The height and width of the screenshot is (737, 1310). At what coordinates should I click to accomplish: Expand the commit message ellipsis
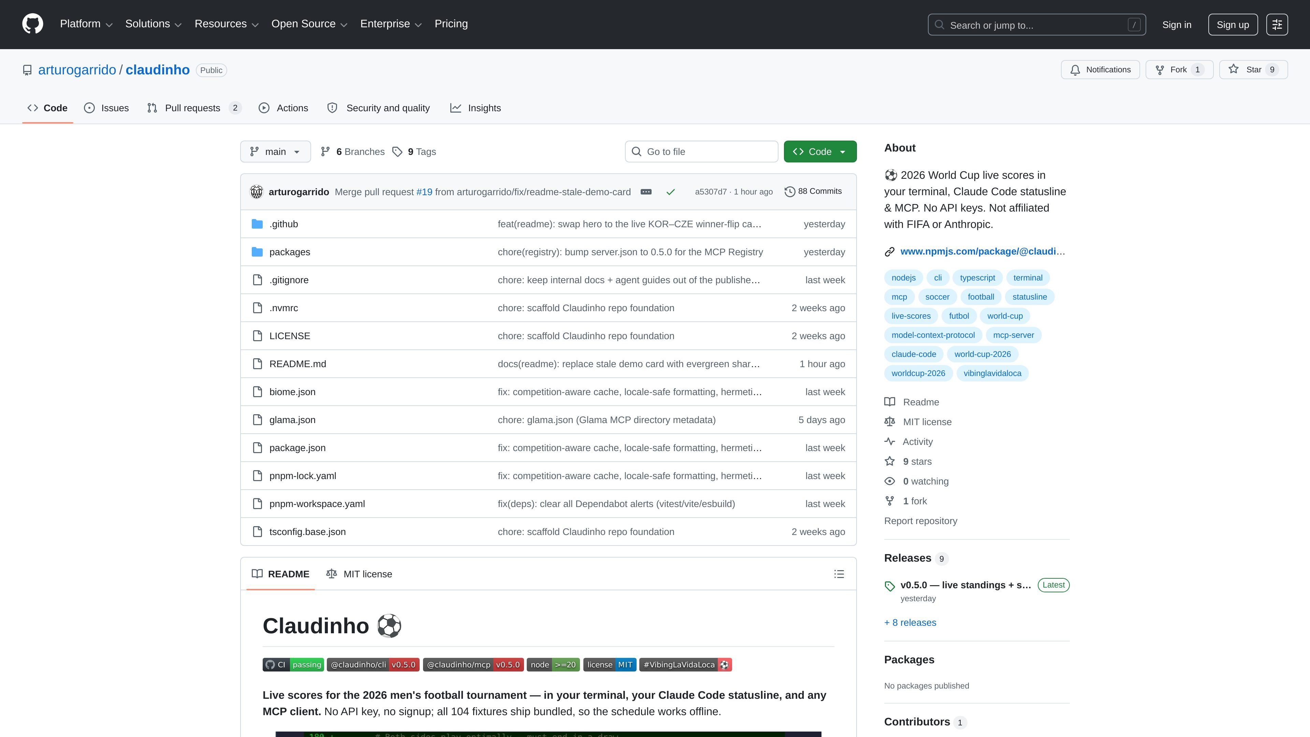click(646, 192)
